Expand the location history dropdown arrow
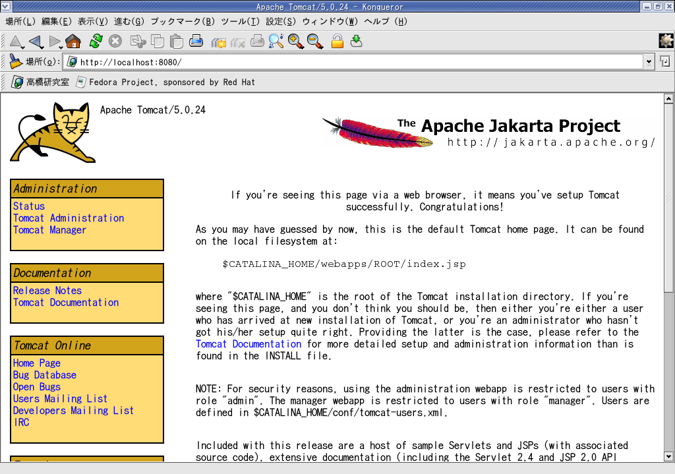This screenshot has width=675, height=474. pyautogui.click(x=649, y=62)
